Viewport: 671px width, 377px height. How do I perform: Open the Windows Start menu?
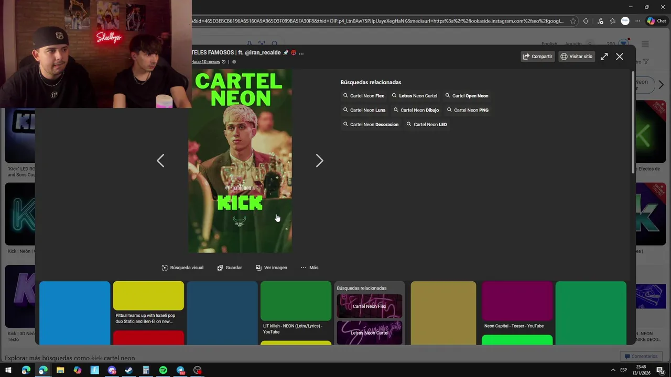coord(8,370)
